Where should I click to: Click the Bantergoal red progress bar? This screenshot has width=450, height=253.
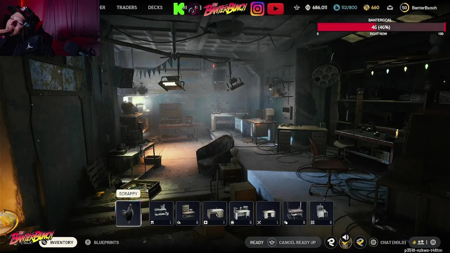click(381, 27)
